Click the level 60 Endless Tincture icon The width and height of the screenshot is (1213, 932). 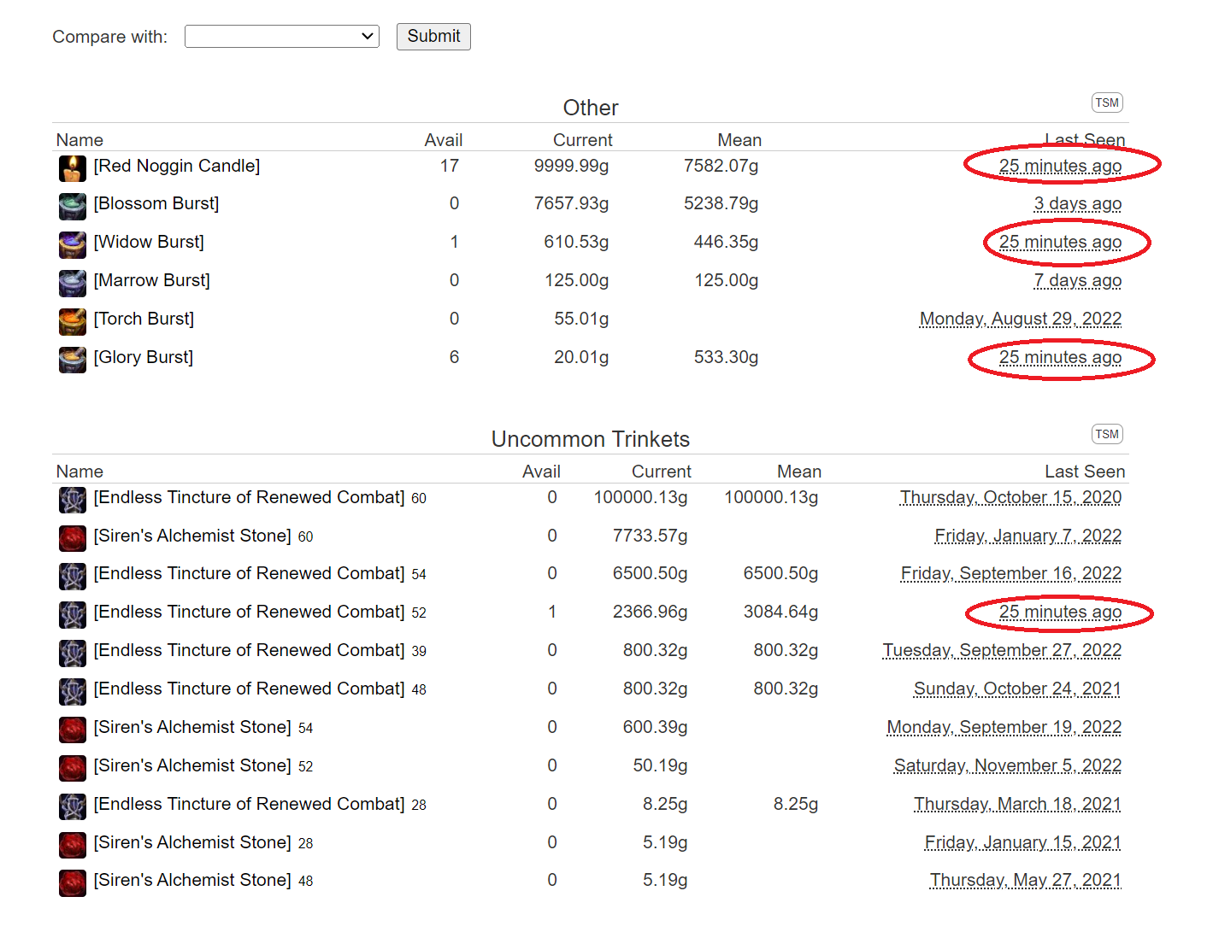point(72,499)
